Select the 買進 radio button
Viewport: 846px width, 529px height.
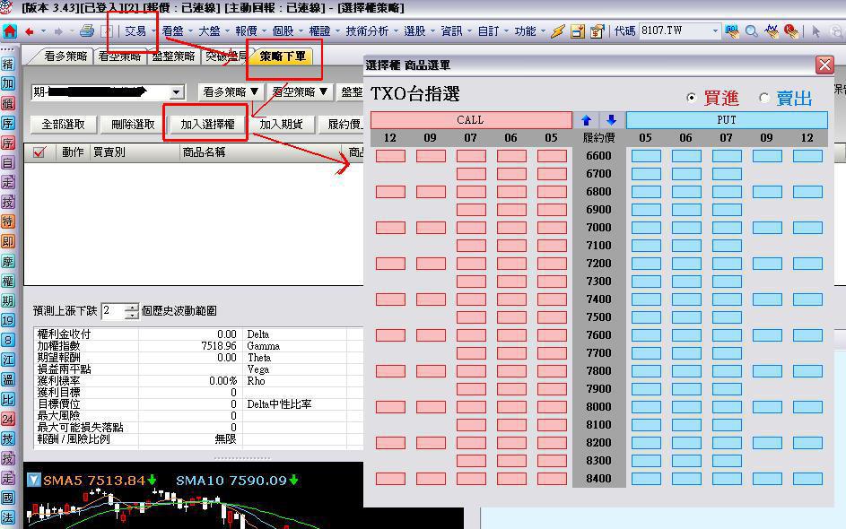[x=691, y=98]
